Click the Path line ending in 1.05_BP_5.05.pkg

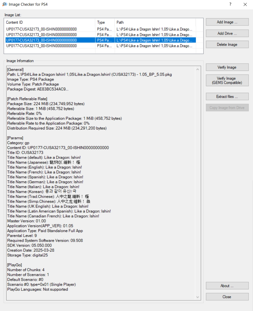[x=89, y=74]
